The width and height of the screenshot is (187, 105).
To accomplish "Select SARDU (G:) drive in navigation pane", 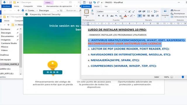I will [5, 69].
